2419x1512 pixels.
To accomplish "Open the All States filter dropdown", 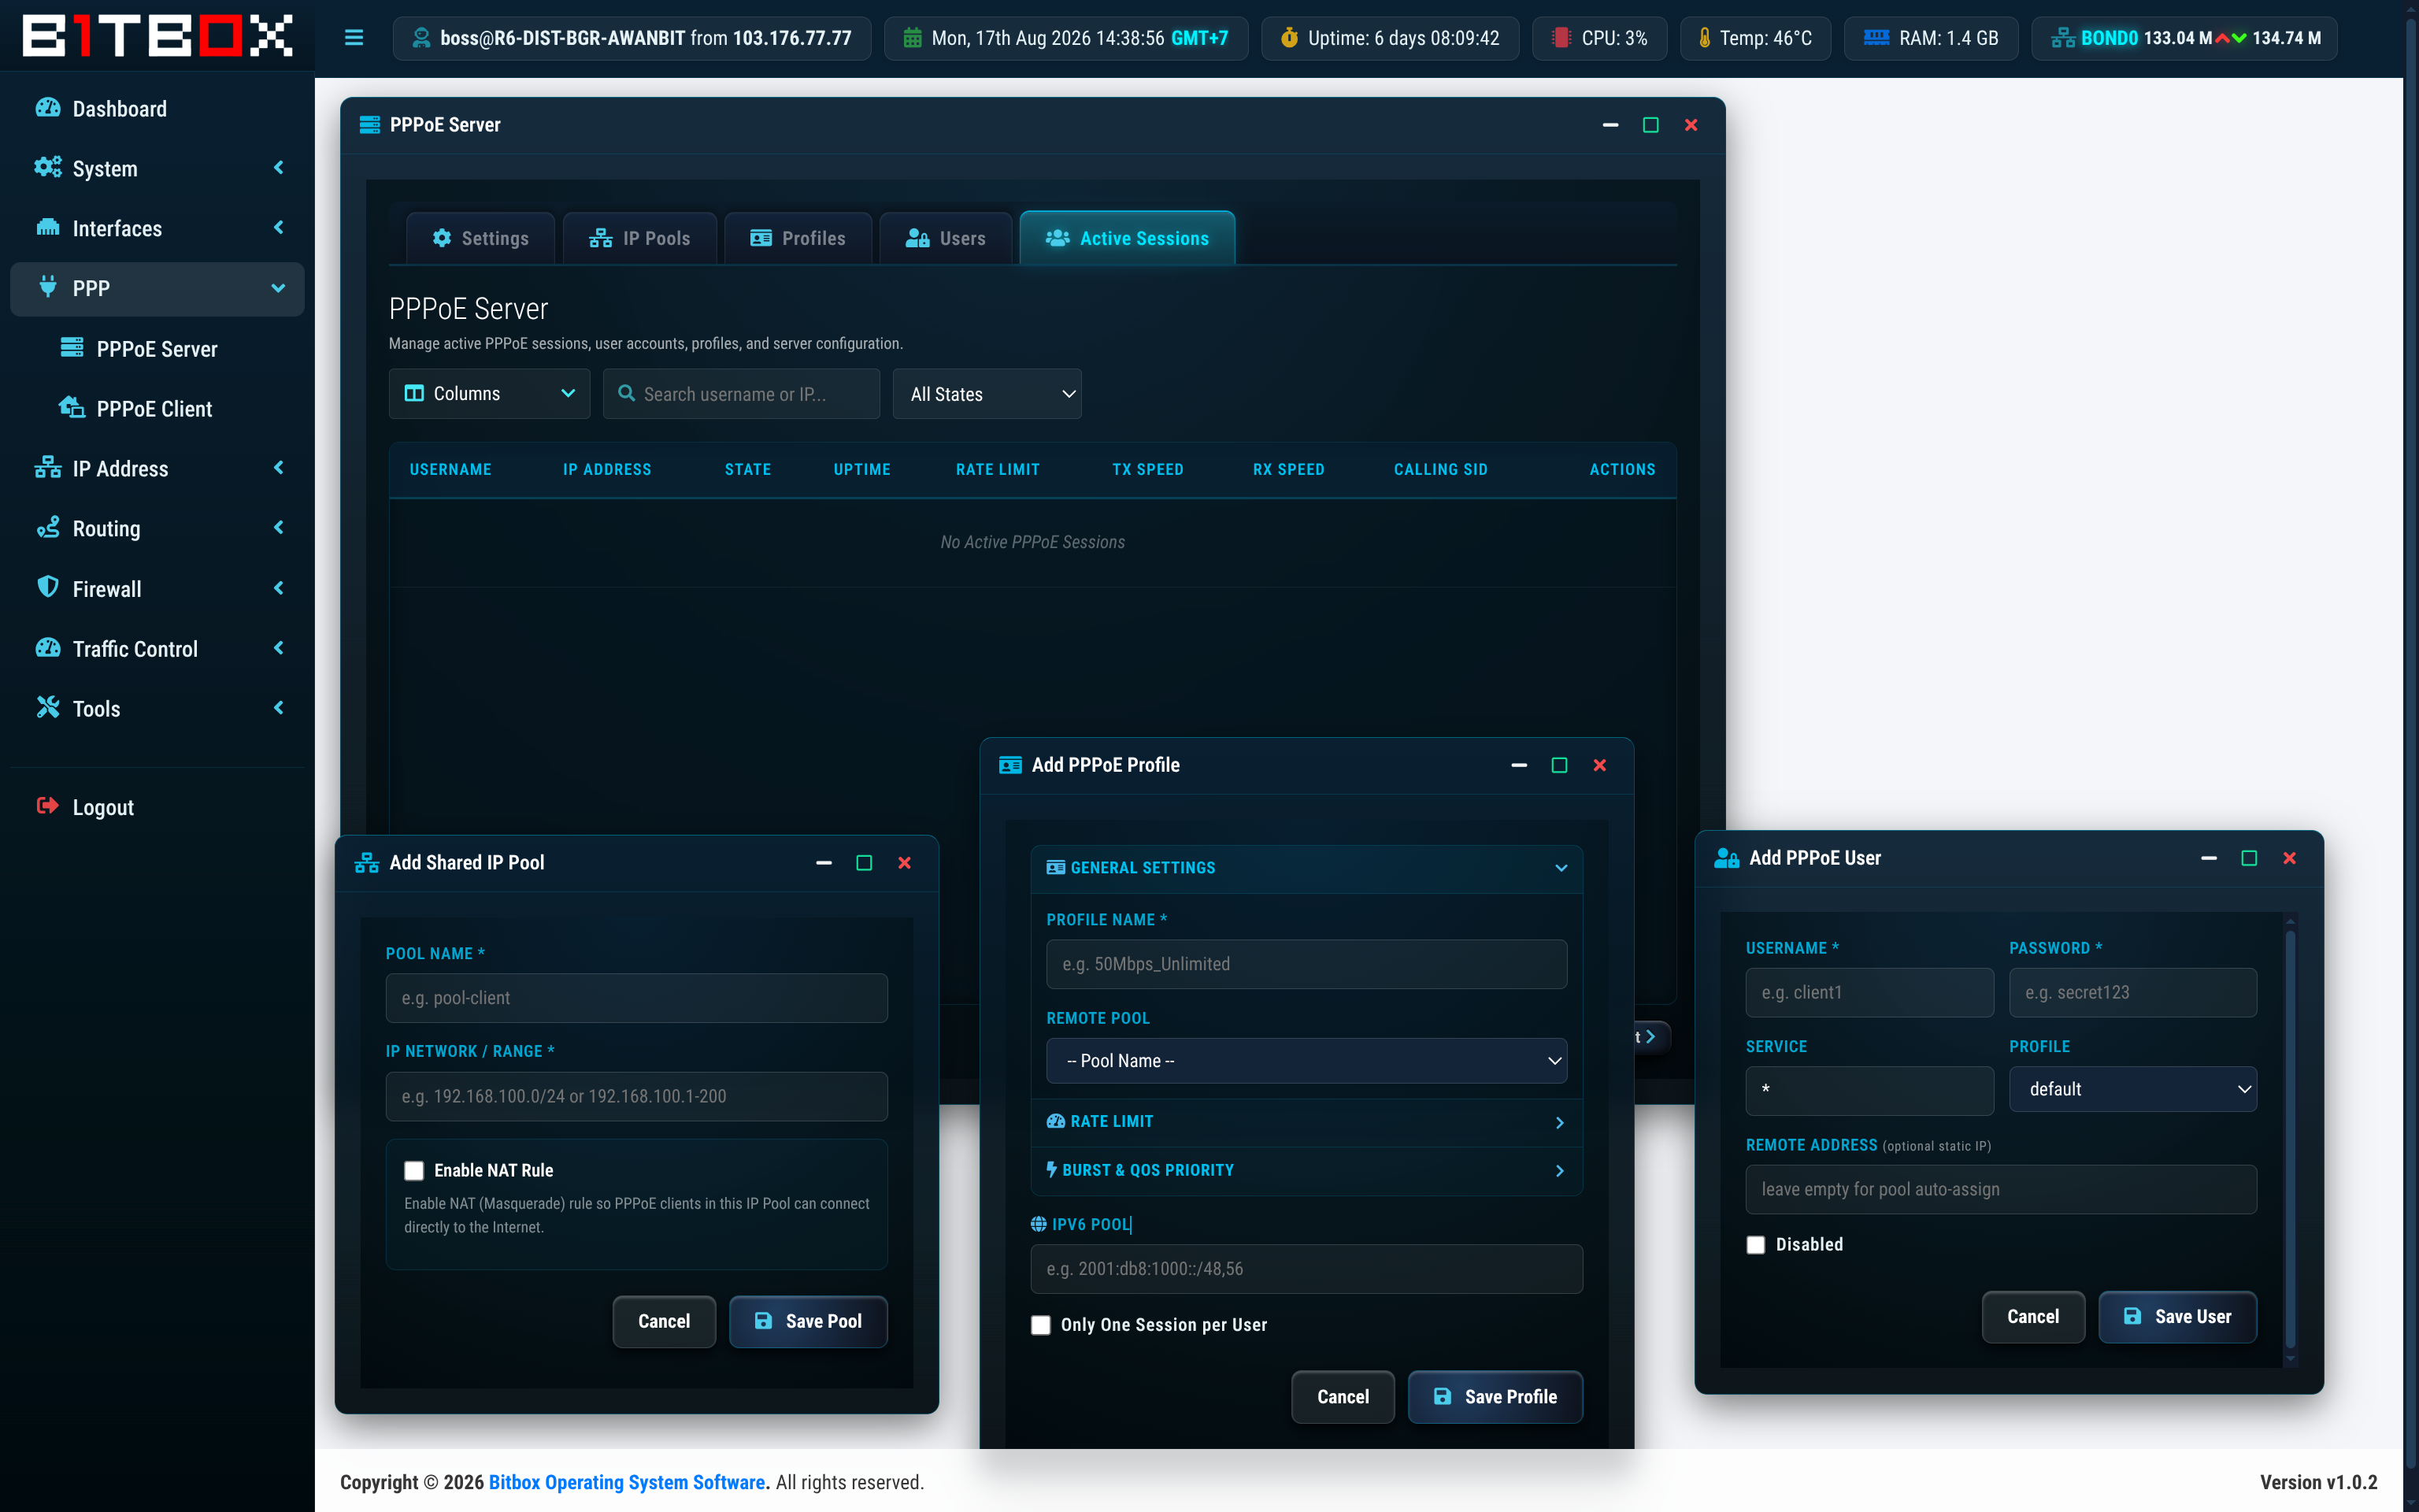I will (x=987, y=394).
